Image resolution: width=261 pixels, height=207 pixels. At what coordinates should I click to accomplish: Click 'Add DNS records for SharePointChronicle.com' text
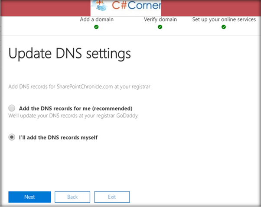79,87
